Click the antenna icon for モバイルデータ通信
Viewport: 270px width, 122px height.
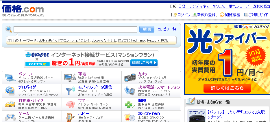point(70,91)
